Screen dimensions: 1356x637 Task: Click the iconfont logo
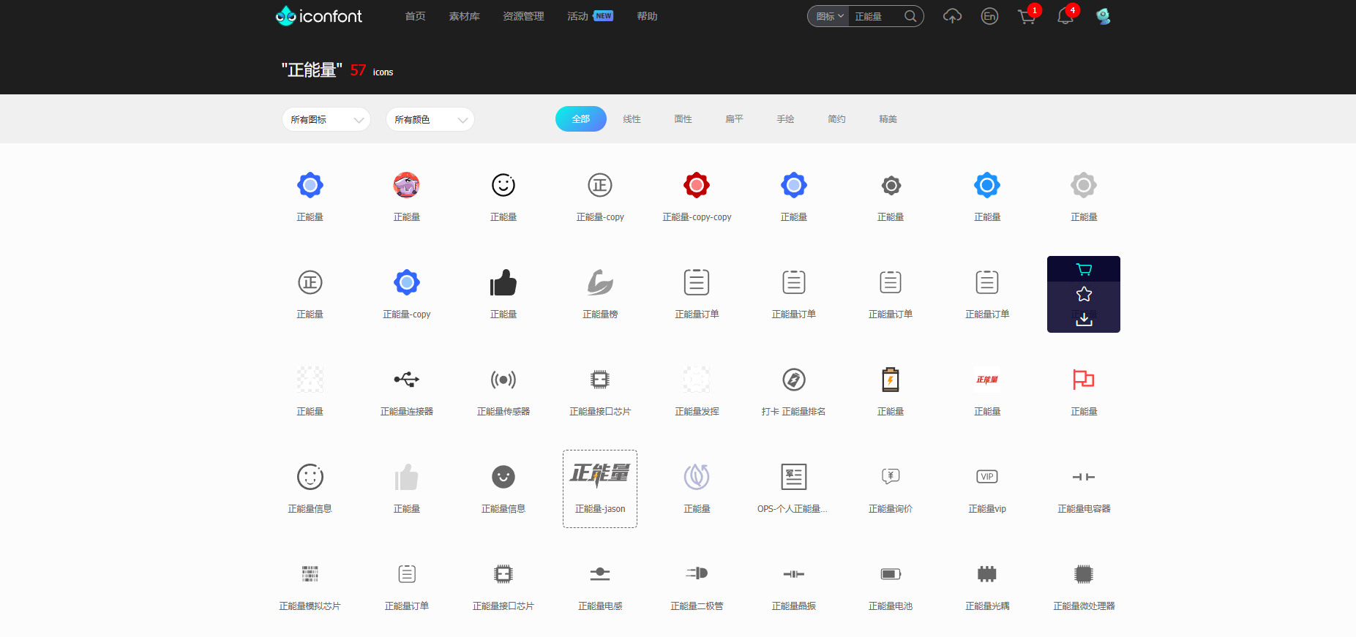tap(318, 15)
